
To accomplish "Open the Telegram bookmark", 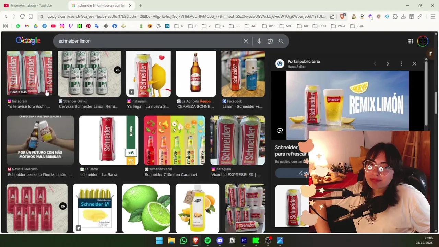I will pos(44,26).
